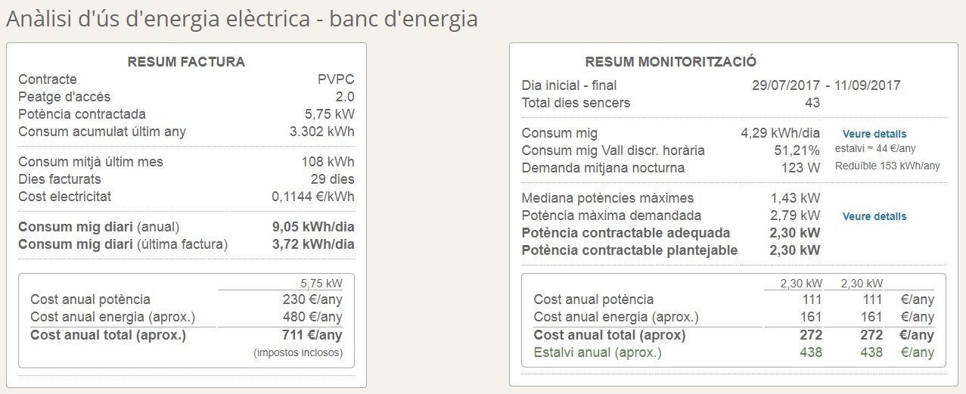Click the Consum acumulat últim any 3.302 kWh value

(321, 132)
